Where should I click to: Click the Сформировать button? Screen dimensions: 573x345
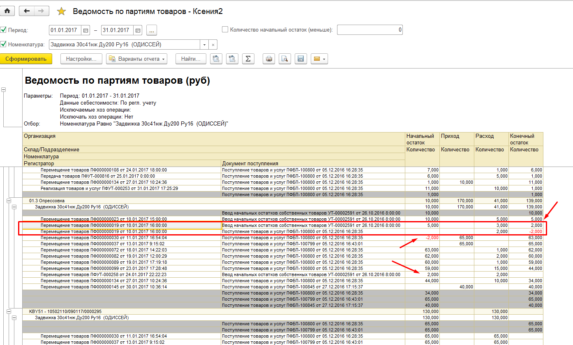pos(26,59)
